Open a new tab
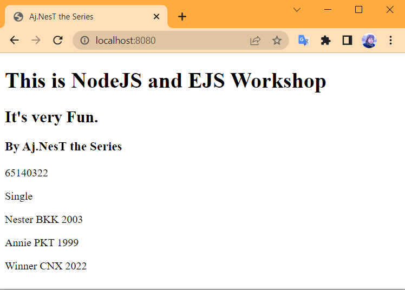 point(182,17)
